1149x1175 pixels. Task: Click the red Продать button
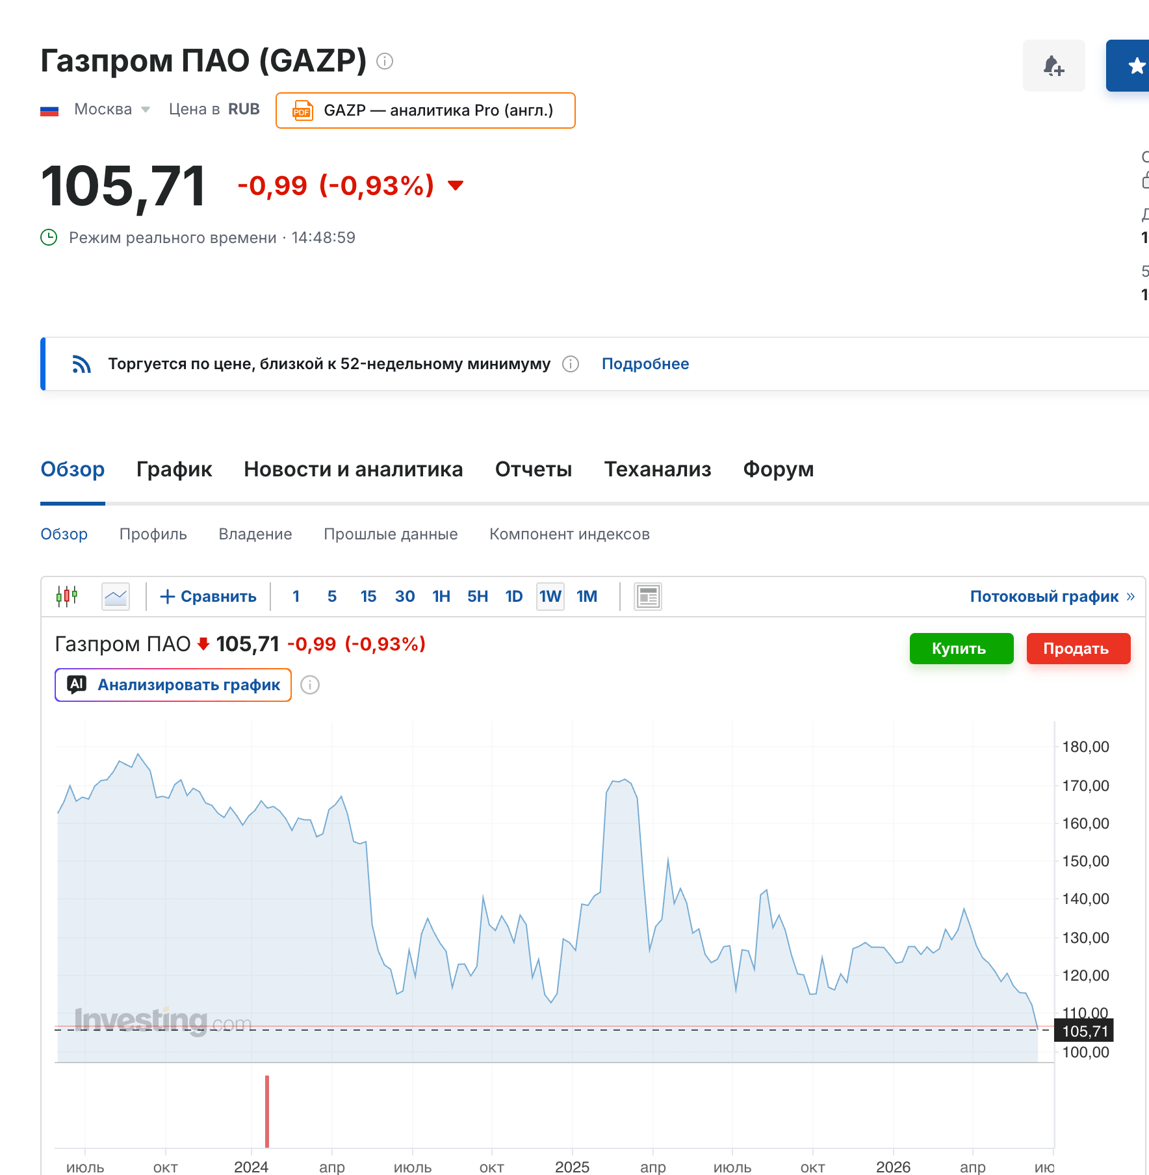tap(1078, 649)
